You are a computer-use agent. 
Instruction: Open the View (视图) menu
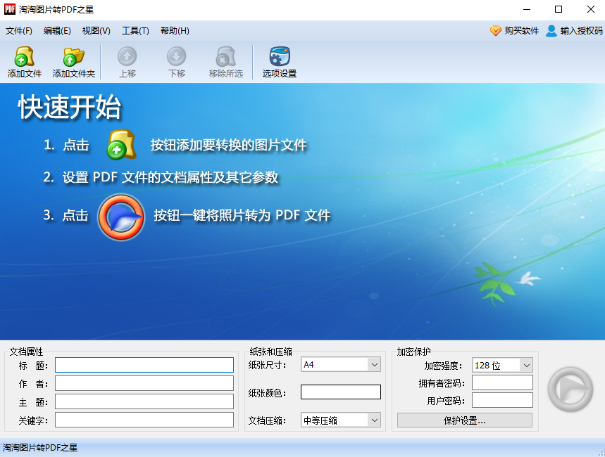96,31
